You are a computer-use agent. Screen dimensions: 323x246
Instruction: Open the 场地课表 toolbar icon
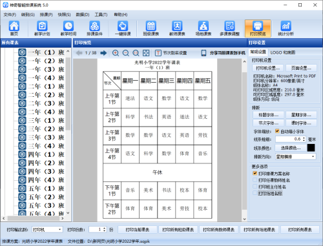point(203,28)
